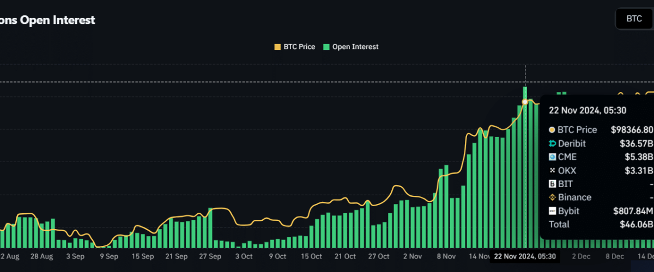
Task: Click the 9 Oct date on the x-axis
Action: [277, 256]
